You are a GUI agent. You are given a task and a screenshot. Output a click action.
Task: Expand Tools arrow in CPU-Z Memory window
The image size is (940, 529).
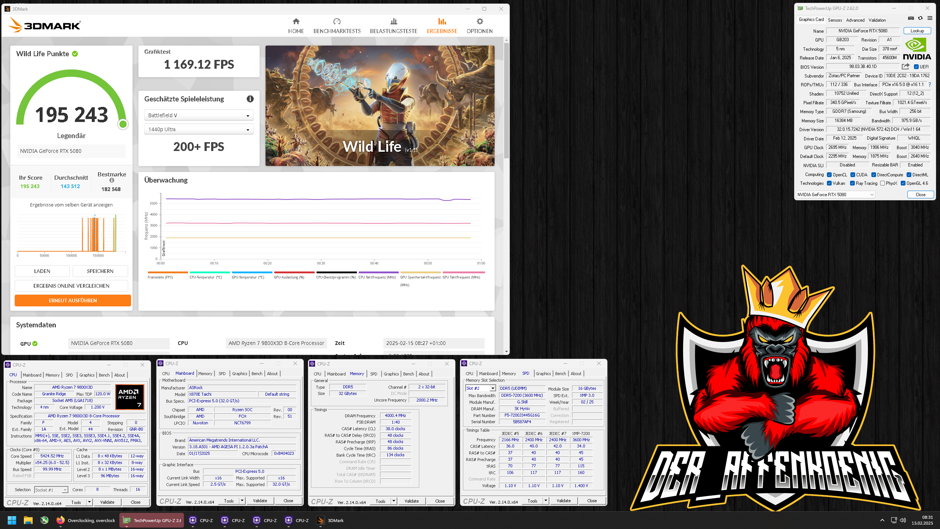pos(394,501)
